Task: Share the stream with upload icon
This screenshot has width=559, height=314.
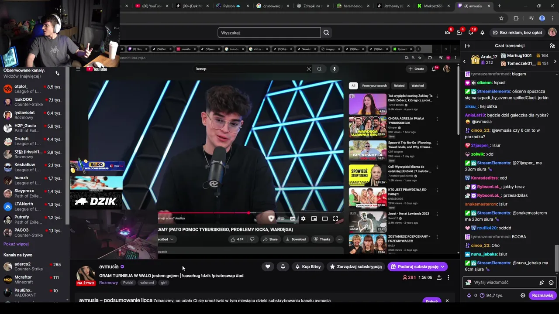Action: (x=439, y=277)
